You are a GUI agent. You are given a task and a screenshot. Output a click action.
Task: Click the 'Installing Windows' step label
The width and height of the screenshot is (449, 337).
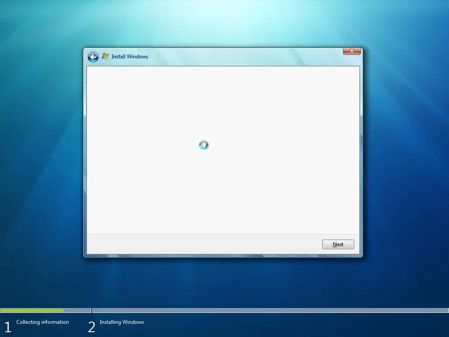click(x=122, y=322)
